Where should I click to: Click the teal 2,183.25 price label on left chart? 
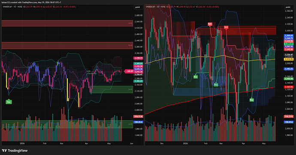(138, 81)
